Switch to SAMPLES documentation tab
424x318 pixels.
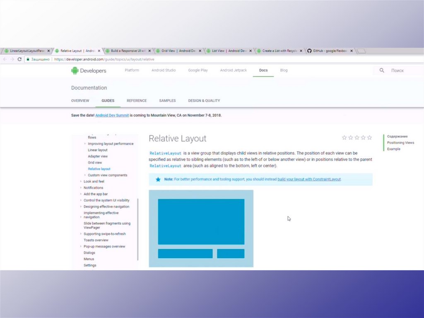[167, 100]
